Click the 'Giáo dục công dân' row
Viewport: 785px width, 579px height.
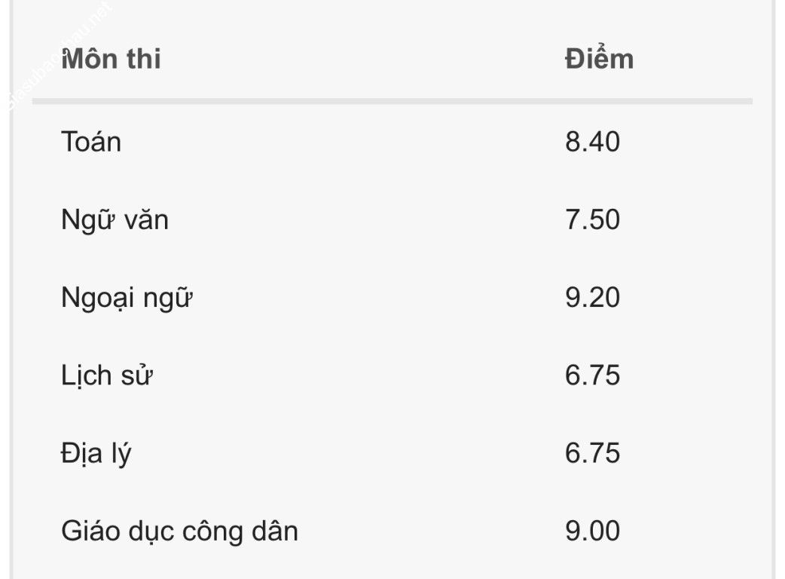point(179,531)
